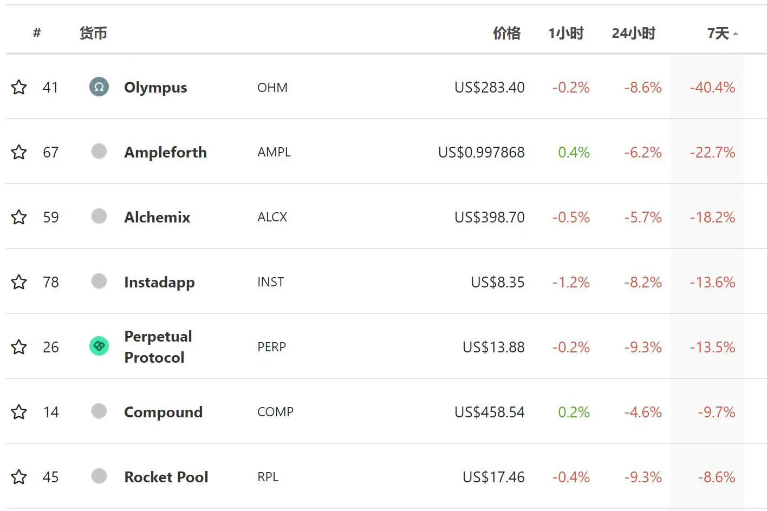The height and width of the screenshot is (511, 767).
Task: Click the Alchemix coin logo placeholder
Action: pyautogui.click(x=99, y=216)
